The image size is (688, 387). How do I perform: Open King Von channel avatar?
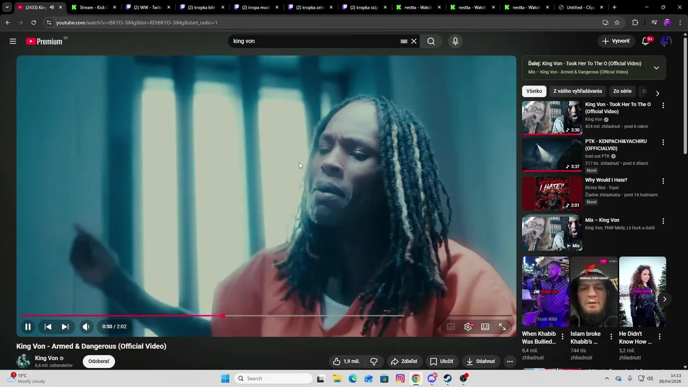23,361
